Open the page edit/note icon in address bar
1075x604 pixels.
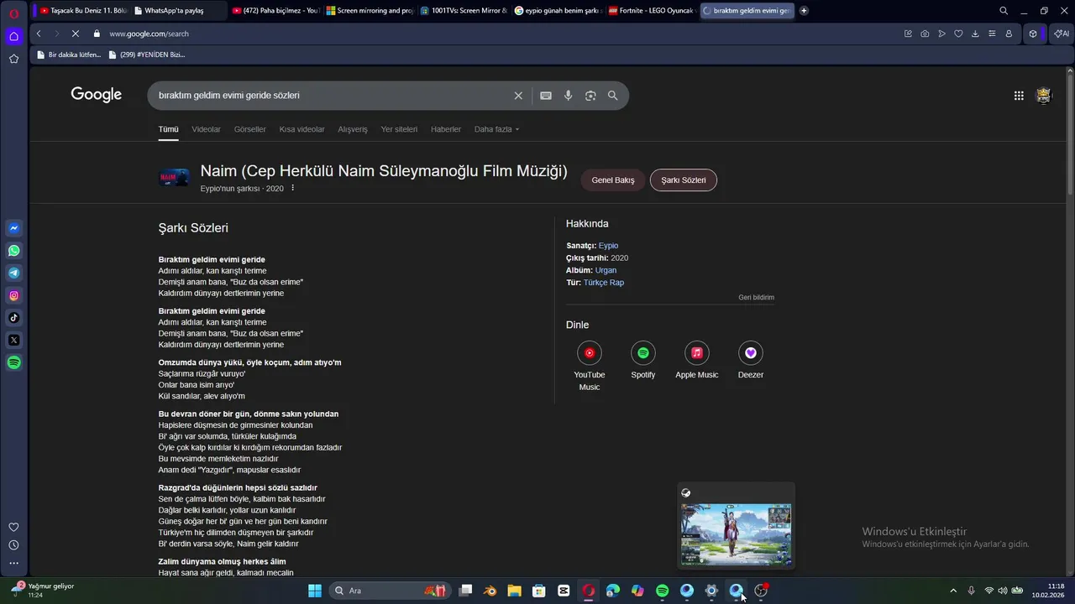tap(908, 34)
